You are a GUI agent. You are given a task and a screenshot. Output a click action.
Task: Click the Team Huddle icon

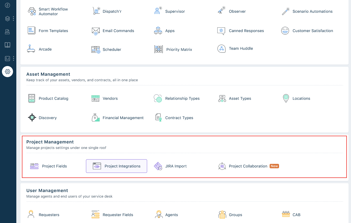coord(221,49)
